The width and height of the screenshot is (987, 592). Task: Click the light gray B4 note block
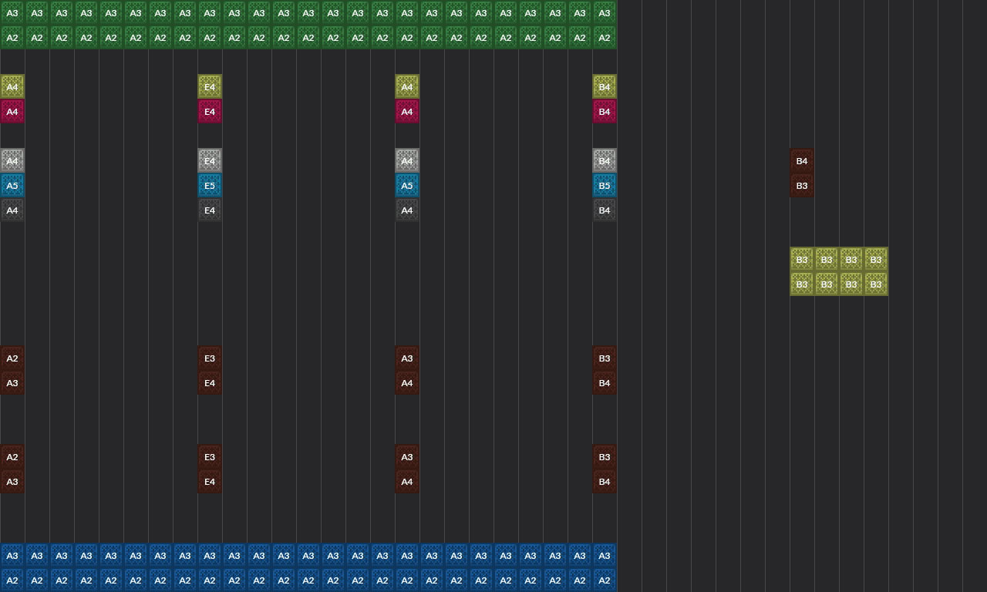click(605, 160)
